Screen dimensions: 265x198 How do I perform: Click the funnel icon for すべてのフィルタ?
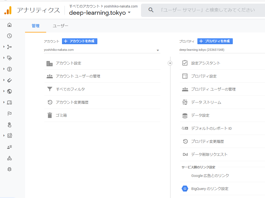click(50, 89)
